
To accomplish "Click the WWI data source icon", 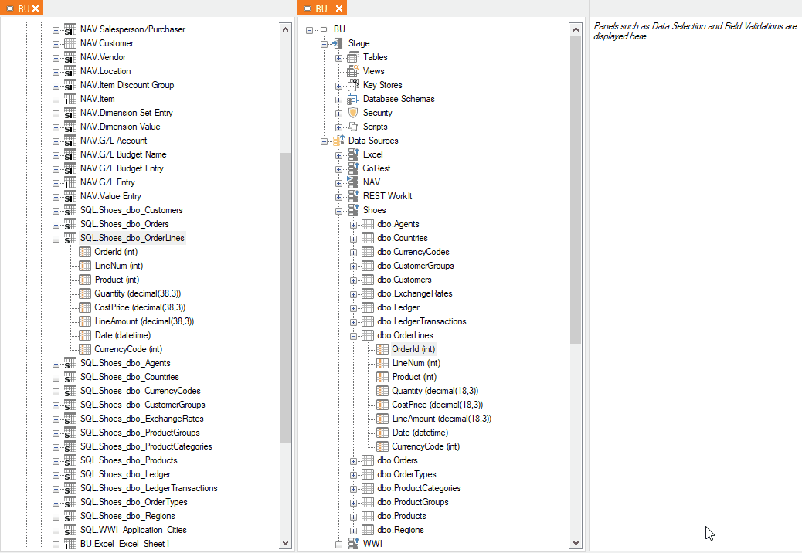I will (x=353, y=543).
